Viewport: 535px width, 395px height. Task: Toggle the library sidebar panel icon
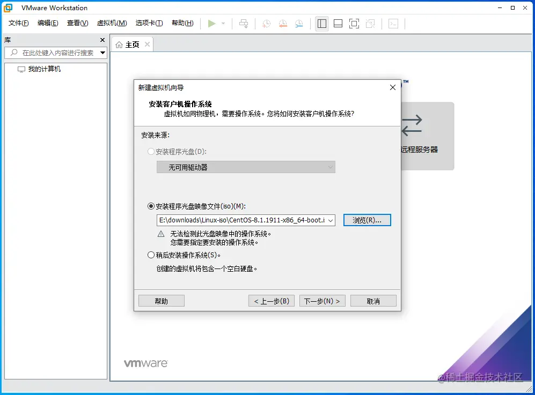[322, 24]
